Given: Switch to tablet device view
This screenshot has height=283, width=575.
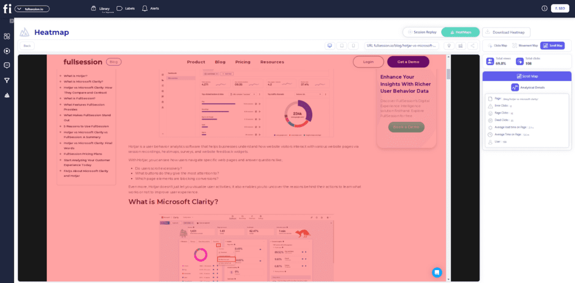Looking at the screenshot, I should click(341, 45).
